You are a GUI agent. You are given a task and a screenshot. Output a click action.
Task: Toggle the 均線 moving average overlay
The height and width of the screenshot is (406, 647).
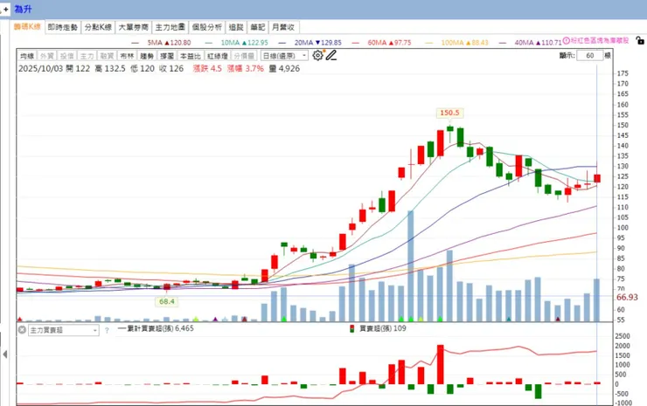point(27,56)
